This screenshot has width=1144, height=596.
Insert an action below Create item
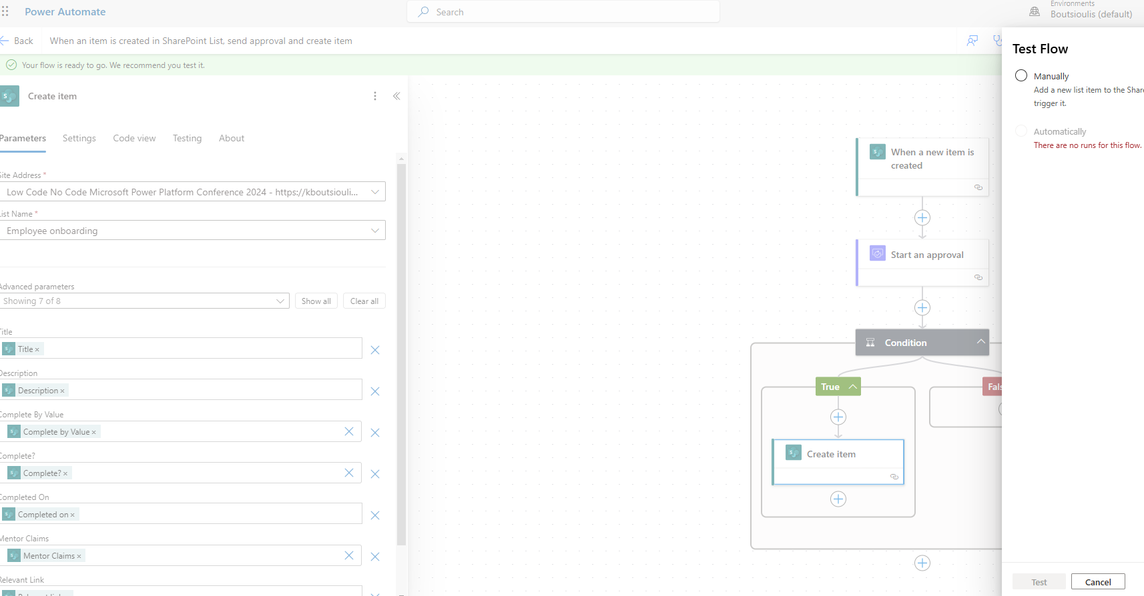(x=838, y=499)
